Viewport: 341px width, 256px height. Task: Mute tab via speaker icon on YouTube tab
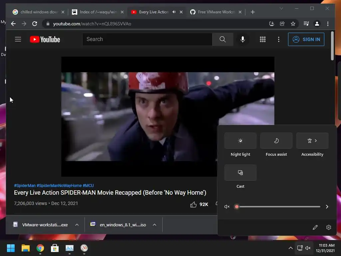click(174, 12)
